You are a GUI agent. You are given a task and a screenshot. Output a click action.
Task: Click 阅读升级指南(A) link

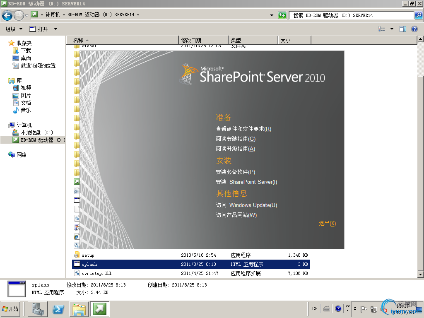[x=236, y=149]
